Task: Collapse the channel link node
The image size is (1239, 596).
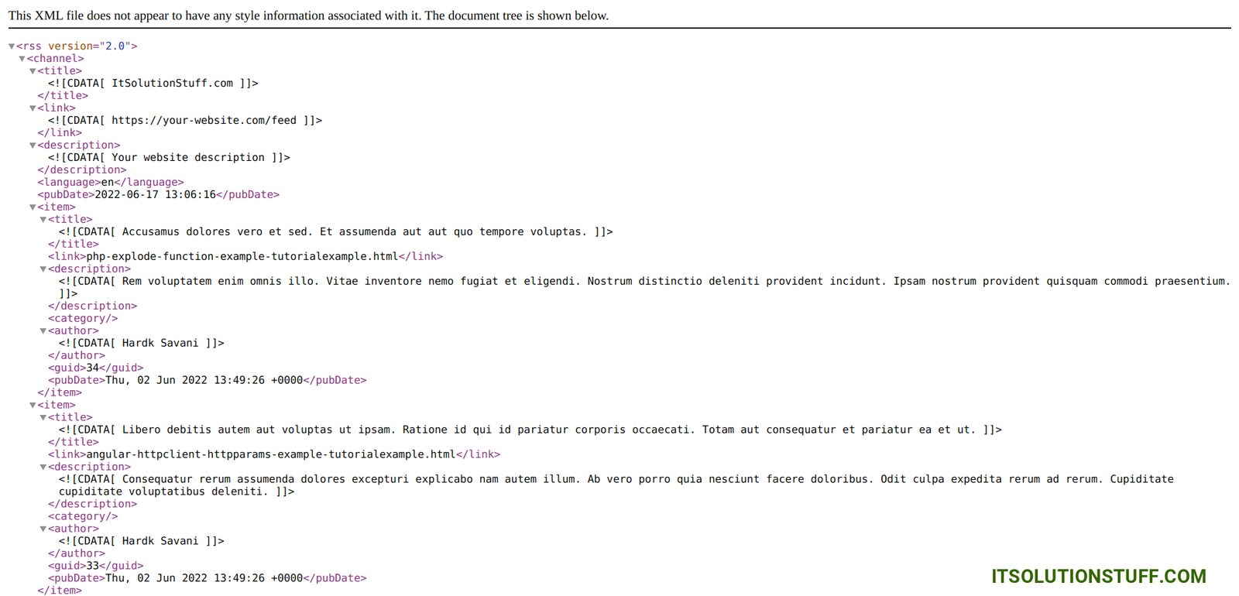Action: pyautogui.click(x=33, y=108)
